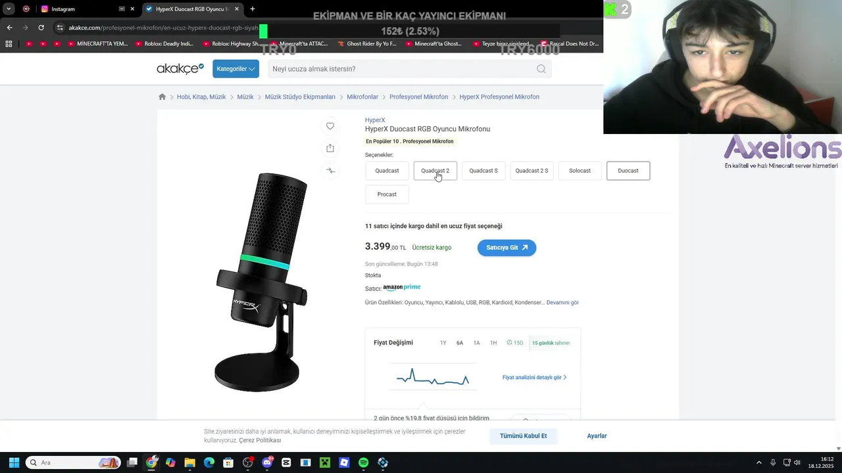Viewport: 842px width, 473px height.
Task: Show the 6A price history range
Action: pos(460,343)
